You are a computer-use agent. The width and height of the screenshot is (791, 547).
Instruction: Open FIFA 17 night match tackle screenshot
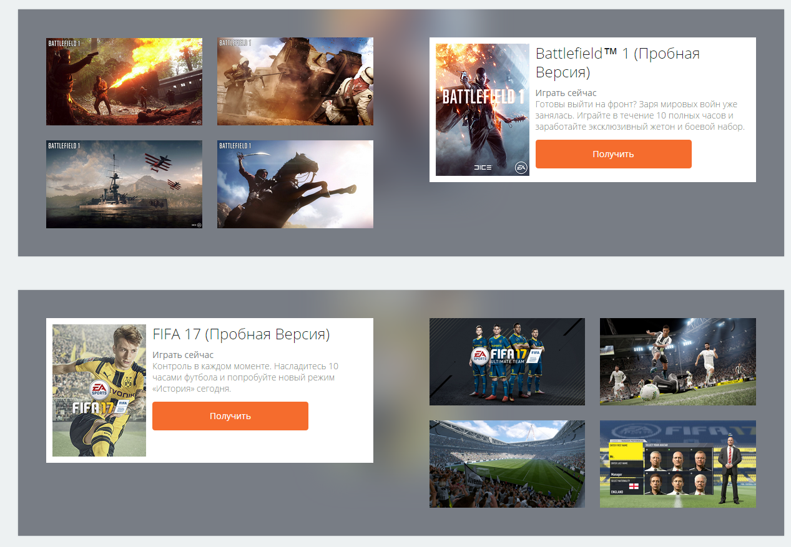click(678, 362)
